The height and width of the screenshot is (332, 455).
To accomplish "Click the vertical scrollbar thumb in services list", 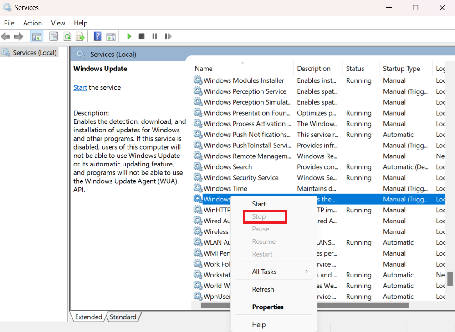I will click(x=450, y=278).
